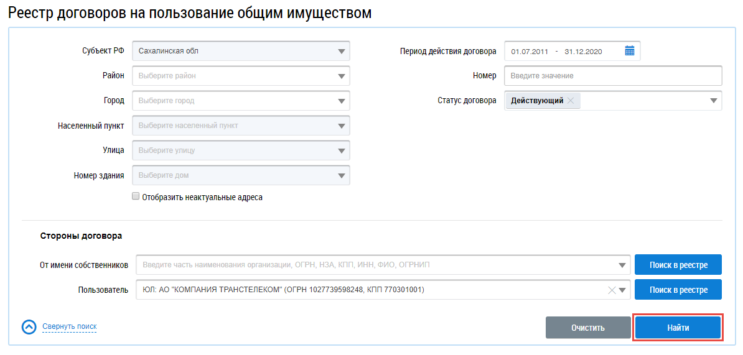Click the От имени собственников text field

coord(373,265)
